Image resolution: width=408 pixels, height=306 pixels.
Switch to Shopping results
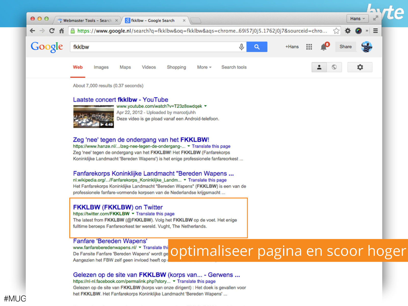pyautogui.click(x=176, y=67)
